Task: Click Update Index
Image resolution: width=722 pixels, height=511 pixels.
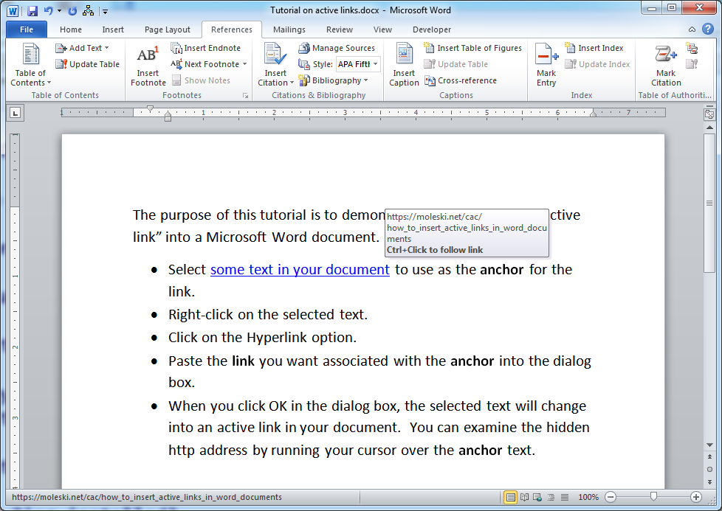Action: pos(597,64)
